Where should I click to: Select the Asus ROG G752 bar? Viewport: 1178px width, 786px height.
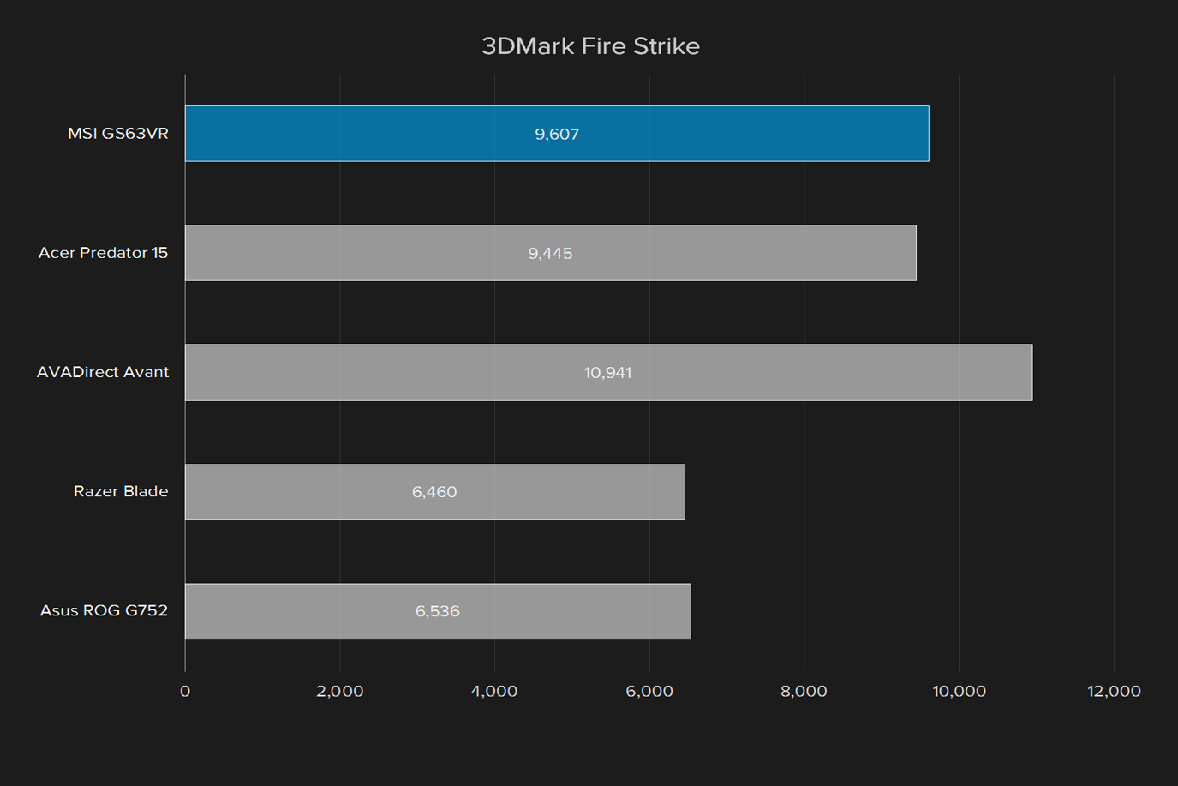pos(438,611)
